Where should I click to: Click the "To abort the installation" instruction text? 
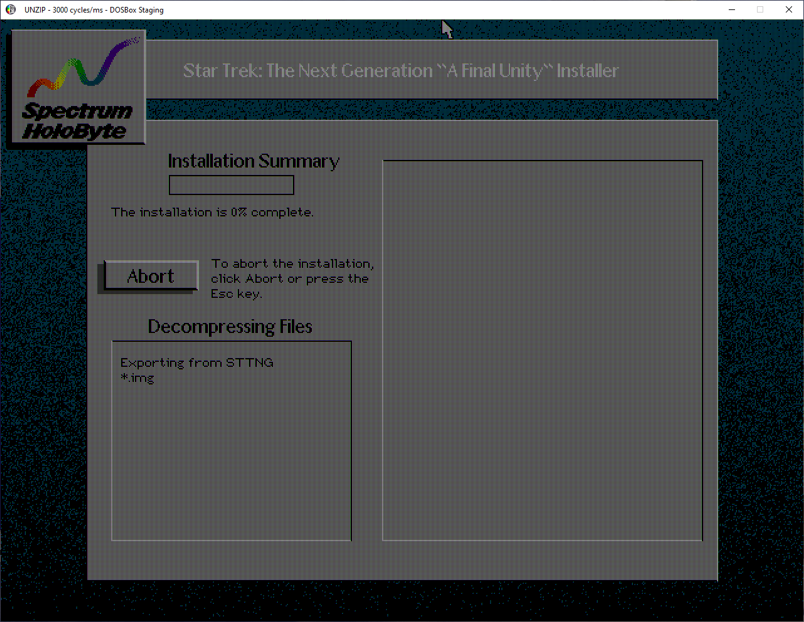(292, 278)
